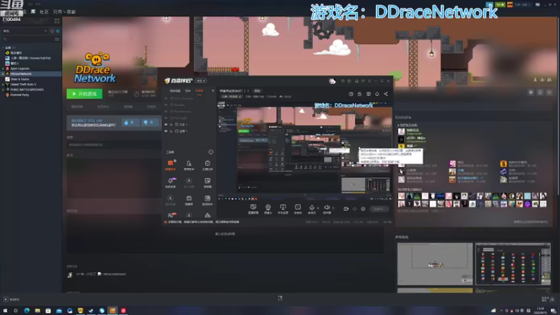Viewport: 560px width, 315px height.
Task: Switch to the orange highlighted scene tab in the streaming tool
Action: (x=199, y=91)
